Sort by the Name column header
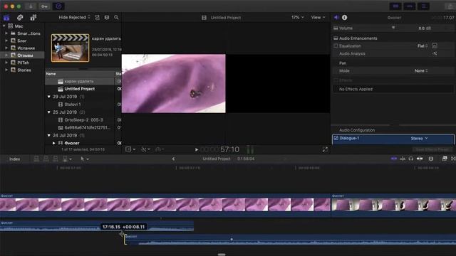This screenshot has height=256, width=456. click(x=51, y=74)
